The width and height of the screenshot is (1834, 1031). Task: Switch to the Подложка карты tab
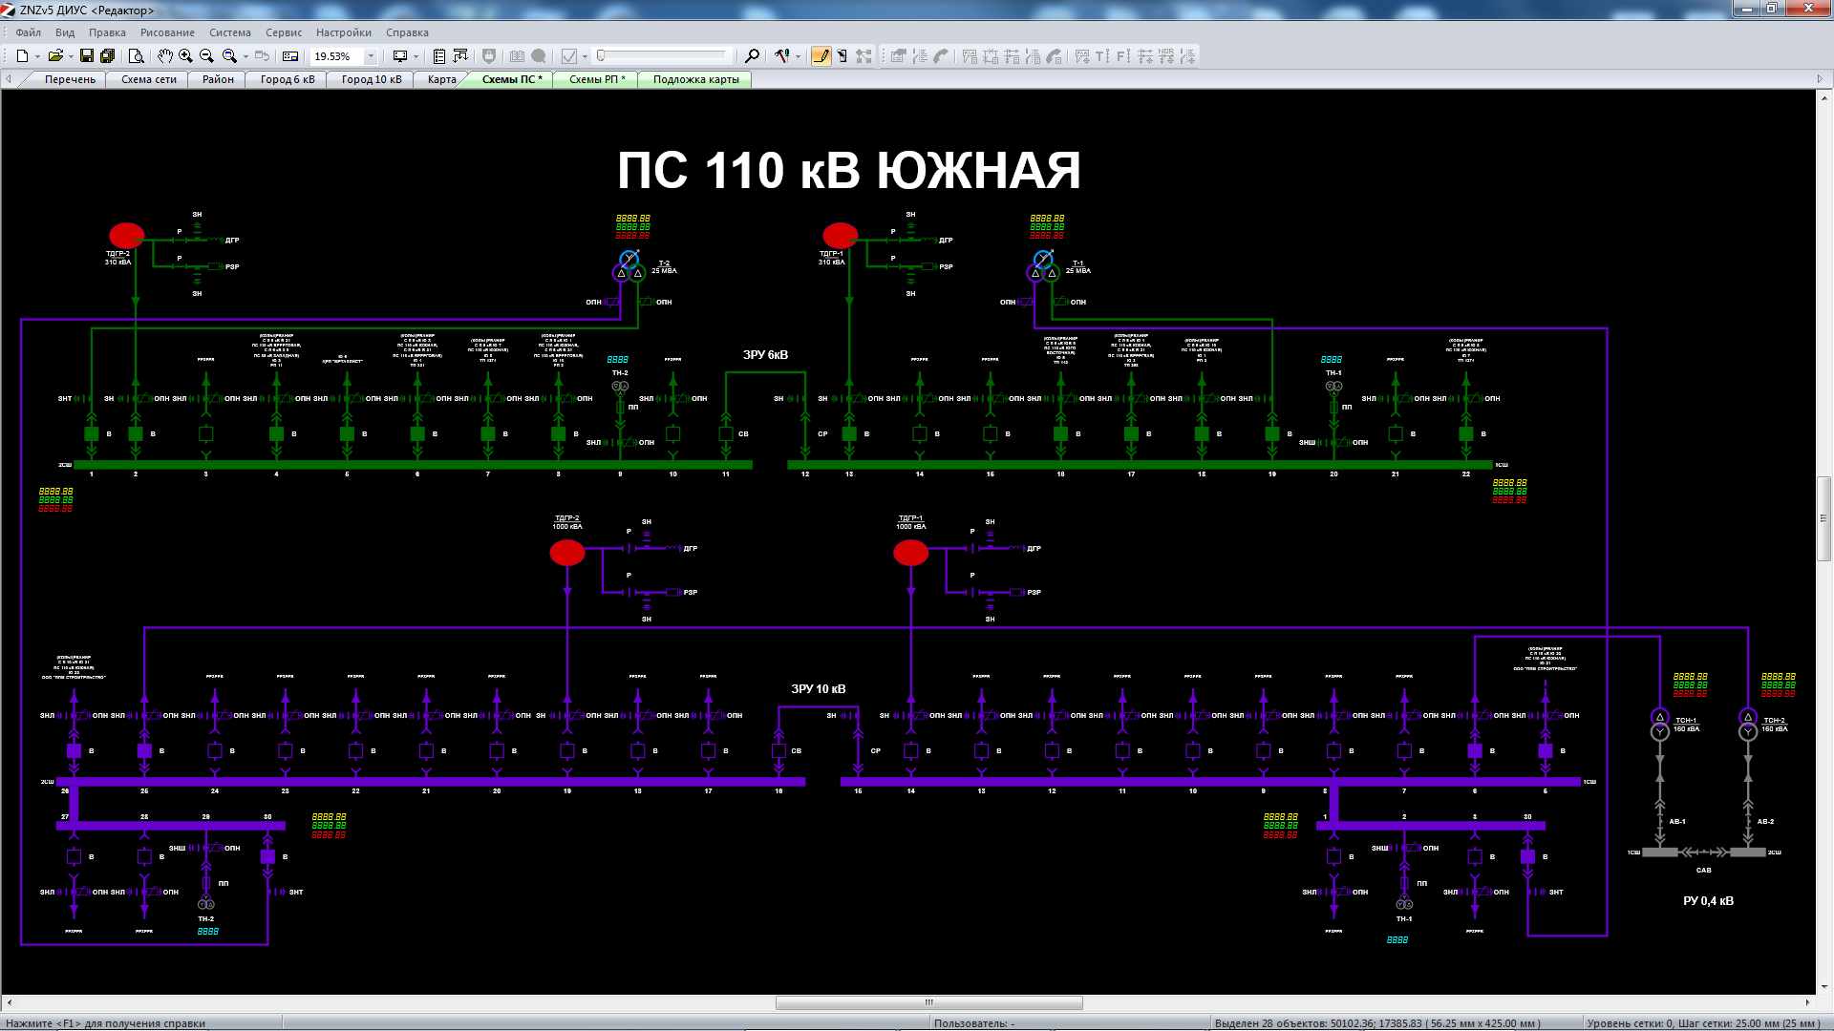(x=695, y=79)
